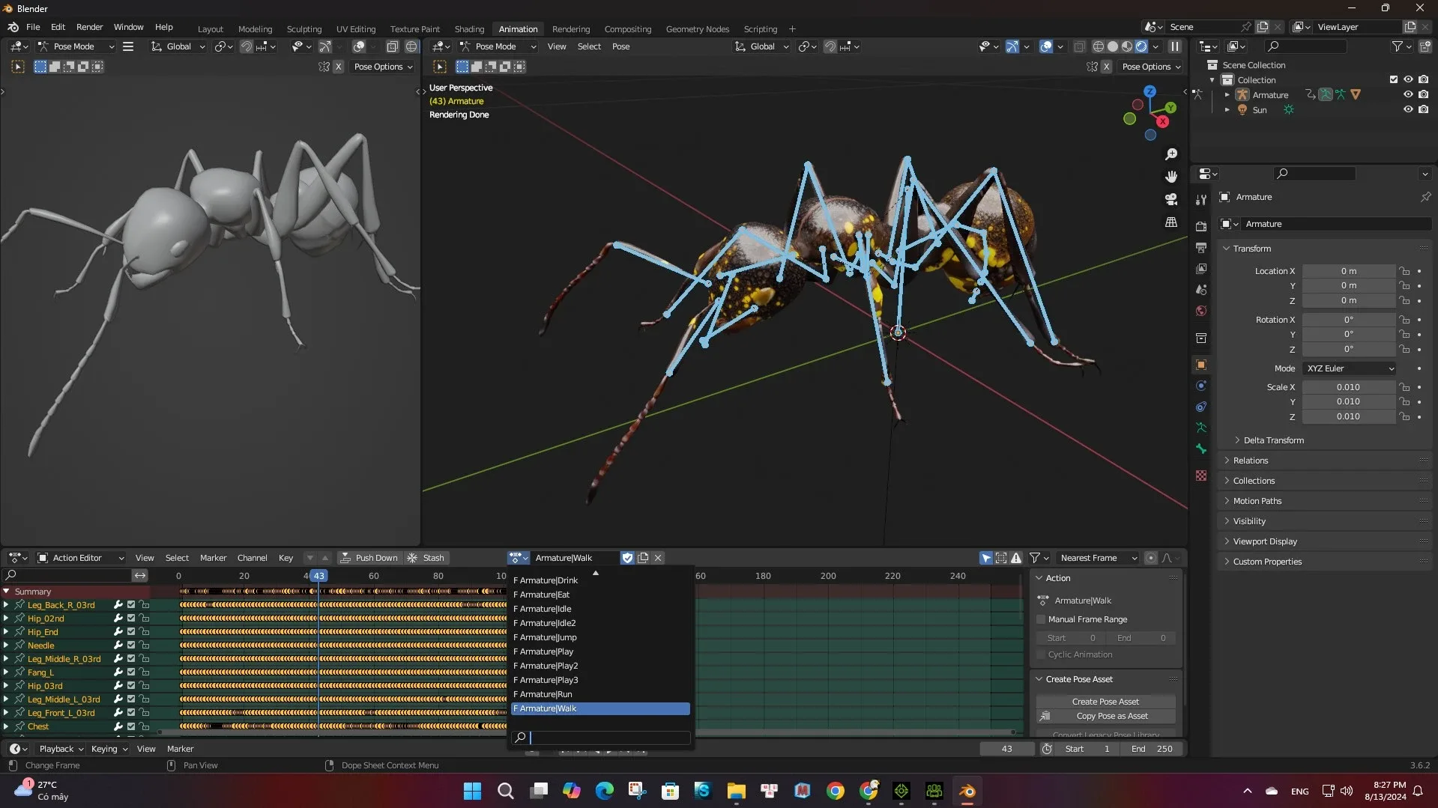Click the current frame 43 timeline marker

[319, 576]
